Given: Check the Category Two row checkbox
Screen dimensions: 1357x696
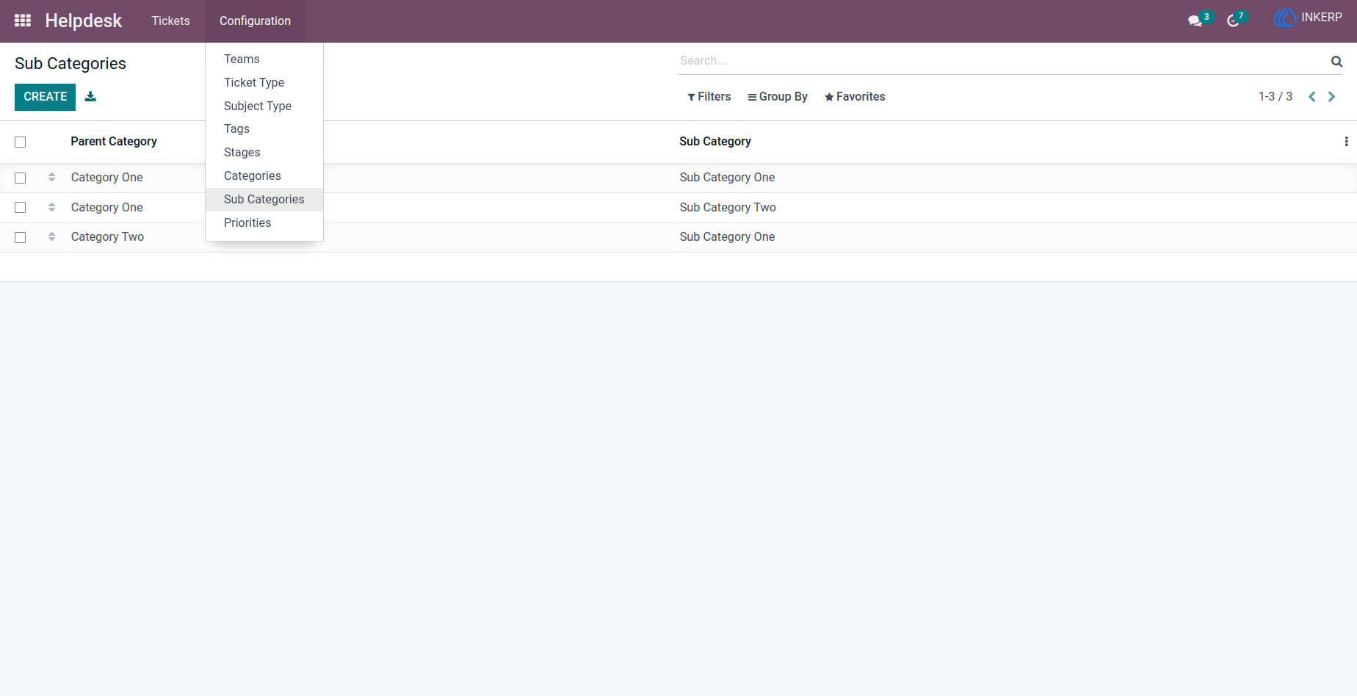Looking at the screenshot, I should [x=21, y=237].
